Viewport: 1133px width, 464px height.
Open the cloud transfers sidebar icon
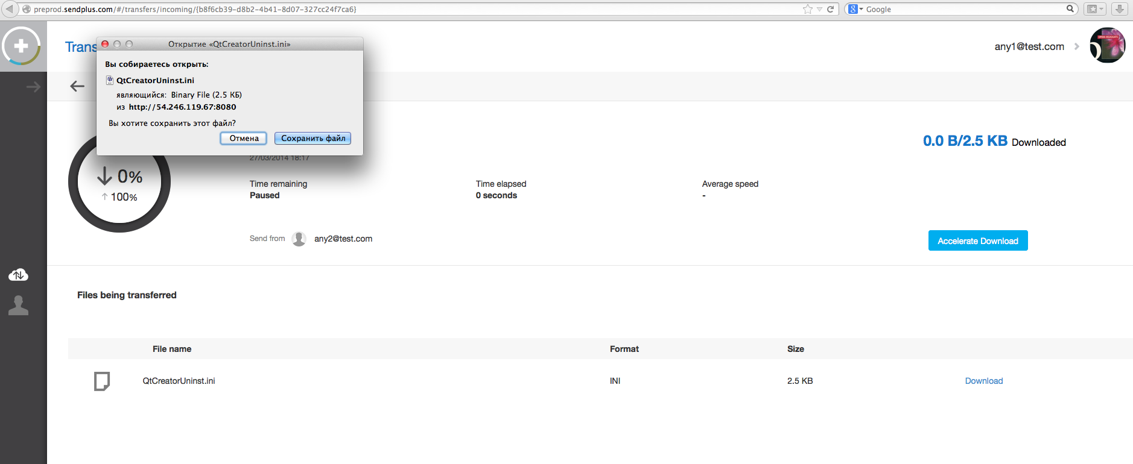(18, 275)
